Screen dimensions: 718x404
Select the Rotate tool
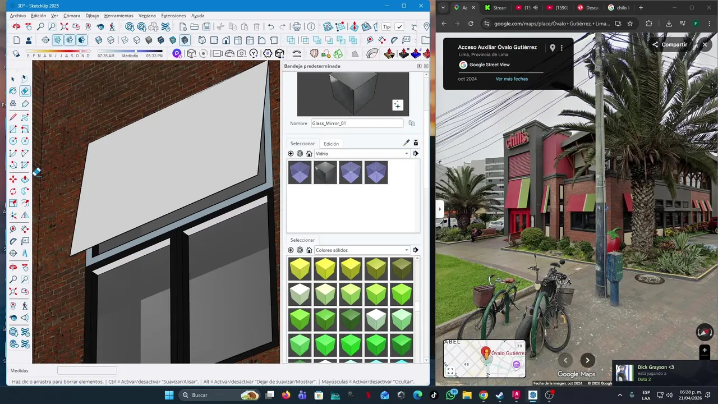pos(13,191)
